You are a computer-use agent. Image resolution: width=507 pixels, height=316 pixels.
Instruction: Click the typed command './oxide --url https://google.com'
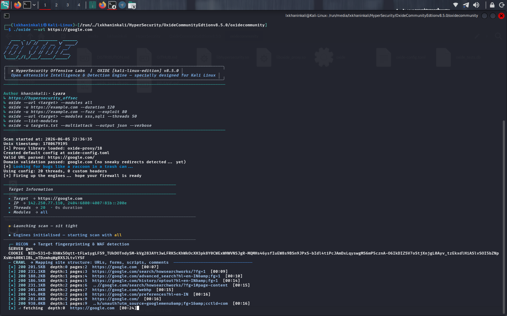pyautogui.click(x=53, y=30)
